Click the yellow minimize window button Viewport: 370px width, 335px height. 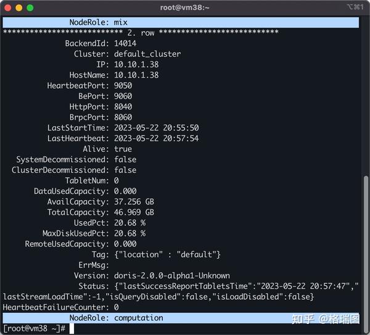19,8
